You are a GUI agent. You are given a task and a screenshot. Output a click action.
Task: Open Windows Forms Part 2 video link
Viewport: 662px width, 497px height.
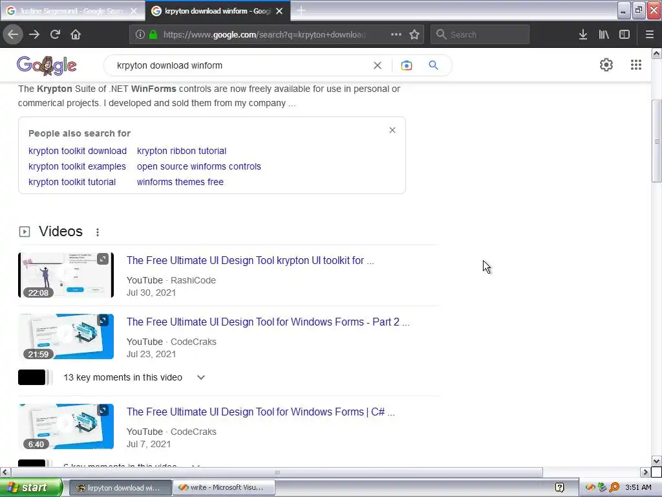coord(268,322)
